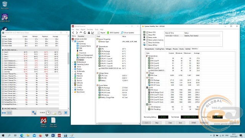Image resolution: width=245 pixels, height=138 pixels.
Task: Go back with AIDA64 toolbar back arrow
Action: click(73, 33)
